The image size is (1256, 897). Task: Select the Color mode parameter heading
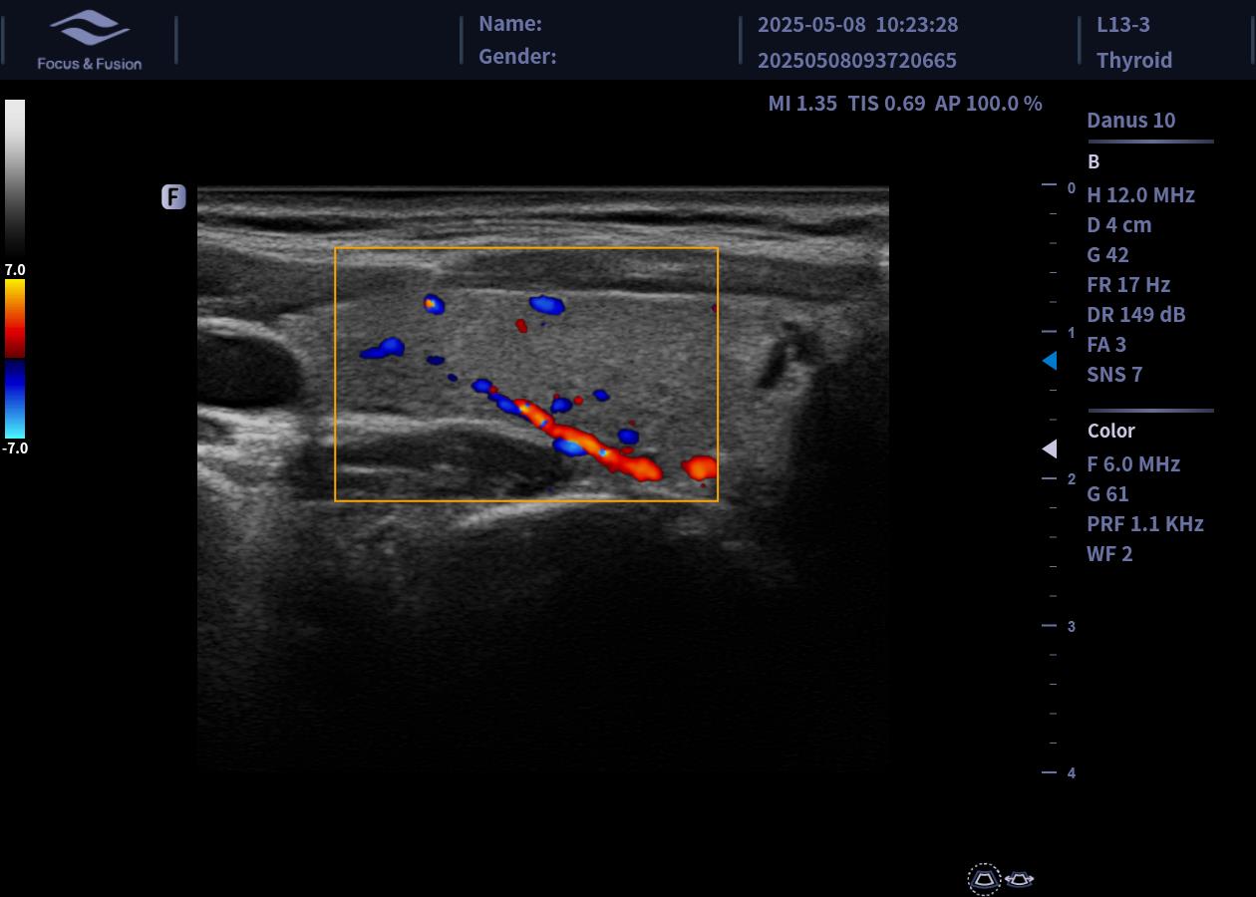pos(1111,431)
